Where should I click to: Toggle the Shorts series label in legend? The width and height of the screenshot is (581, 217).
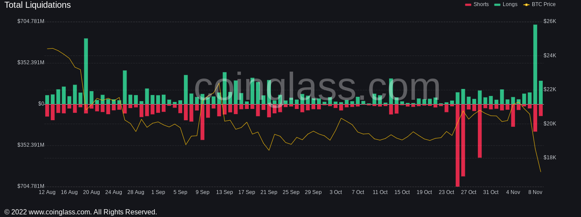coord(481,4)
